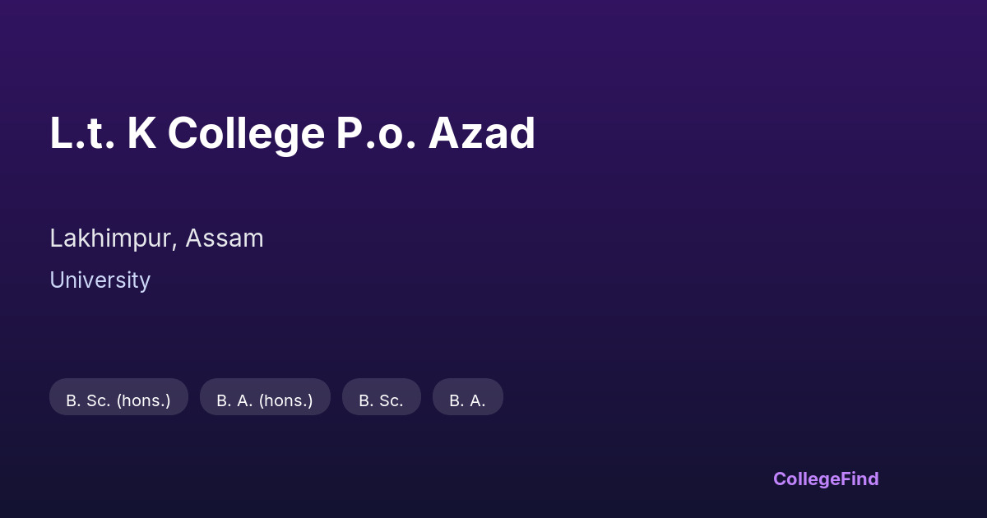This screenshot has height=518, width=987.
Task: Click the word "College" in the heading
Action: 246,133
